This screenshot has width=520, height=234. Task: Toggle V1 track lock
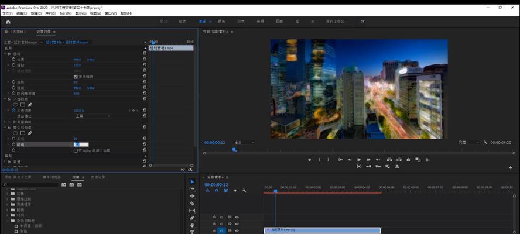215,230
